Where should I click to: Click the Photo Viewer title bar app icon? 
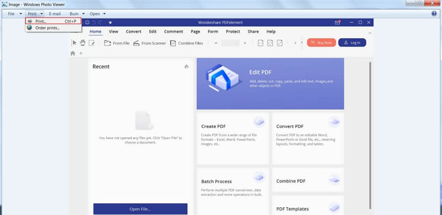pyautogui.click(x=4, y=4)
